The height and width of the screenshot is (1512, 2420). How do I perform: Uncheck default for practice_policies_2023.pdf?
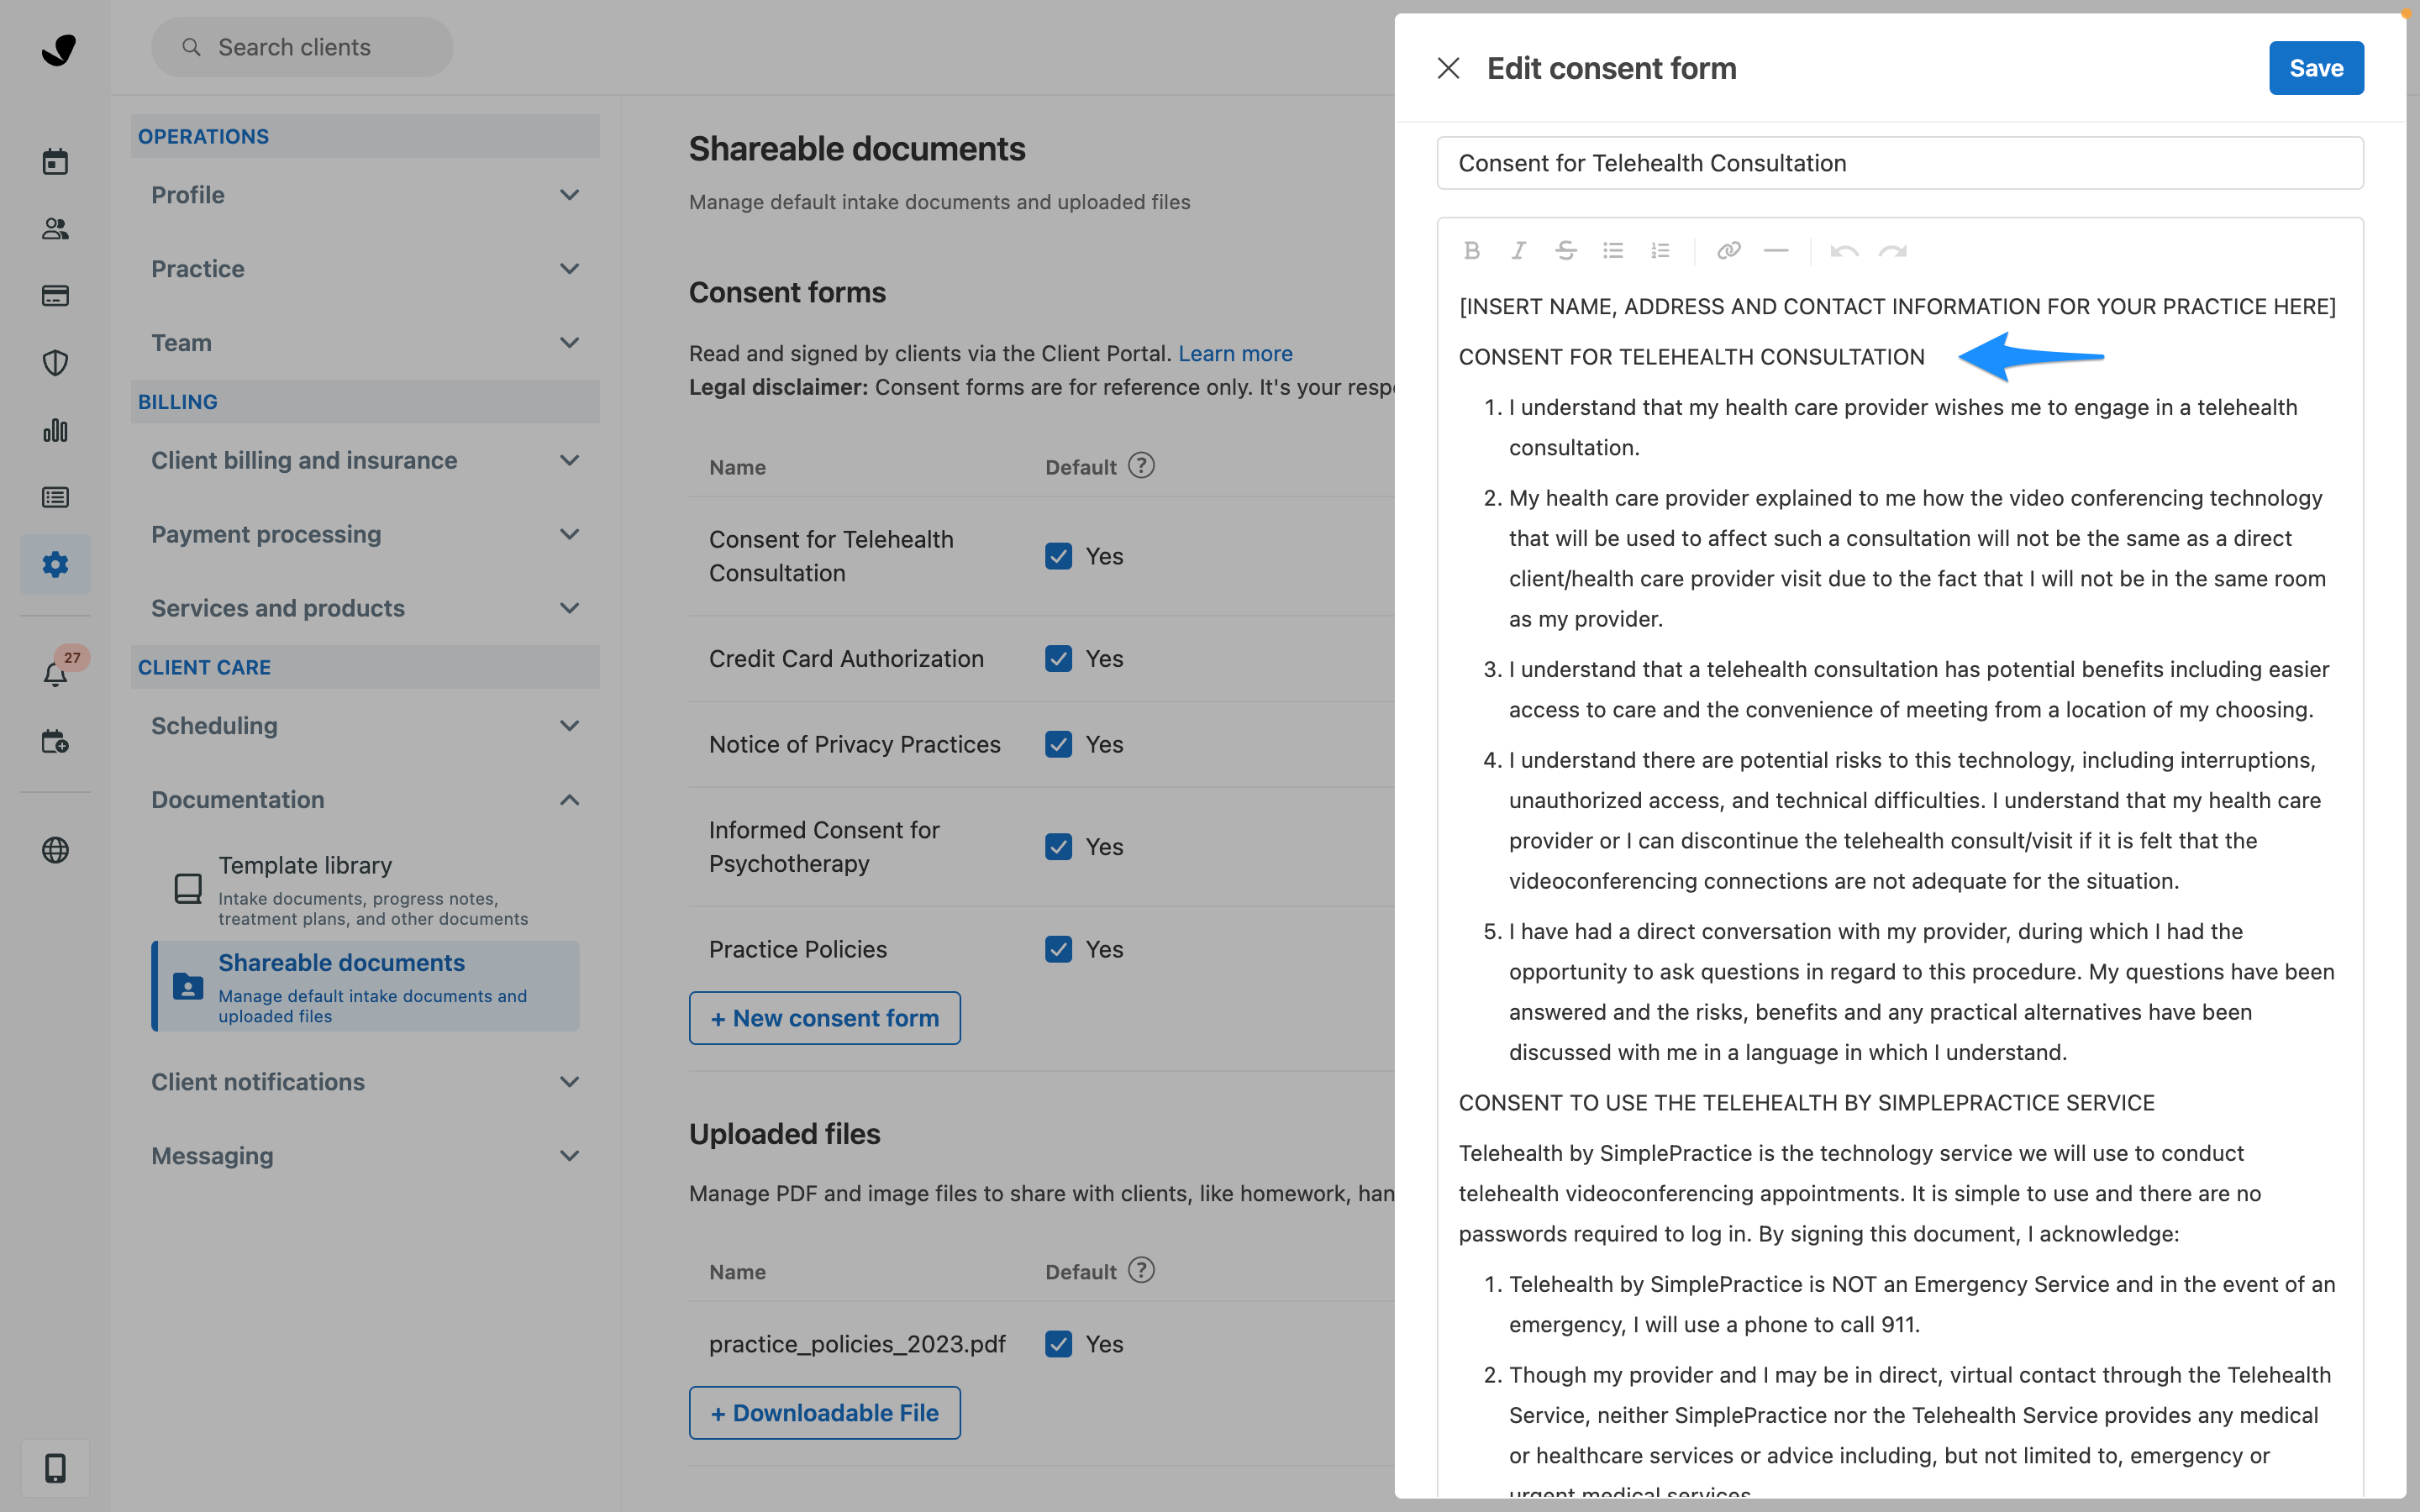tap(1058, 1344)
